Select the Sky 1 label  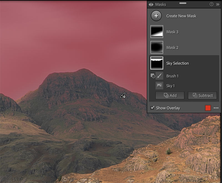coord(170,86)
